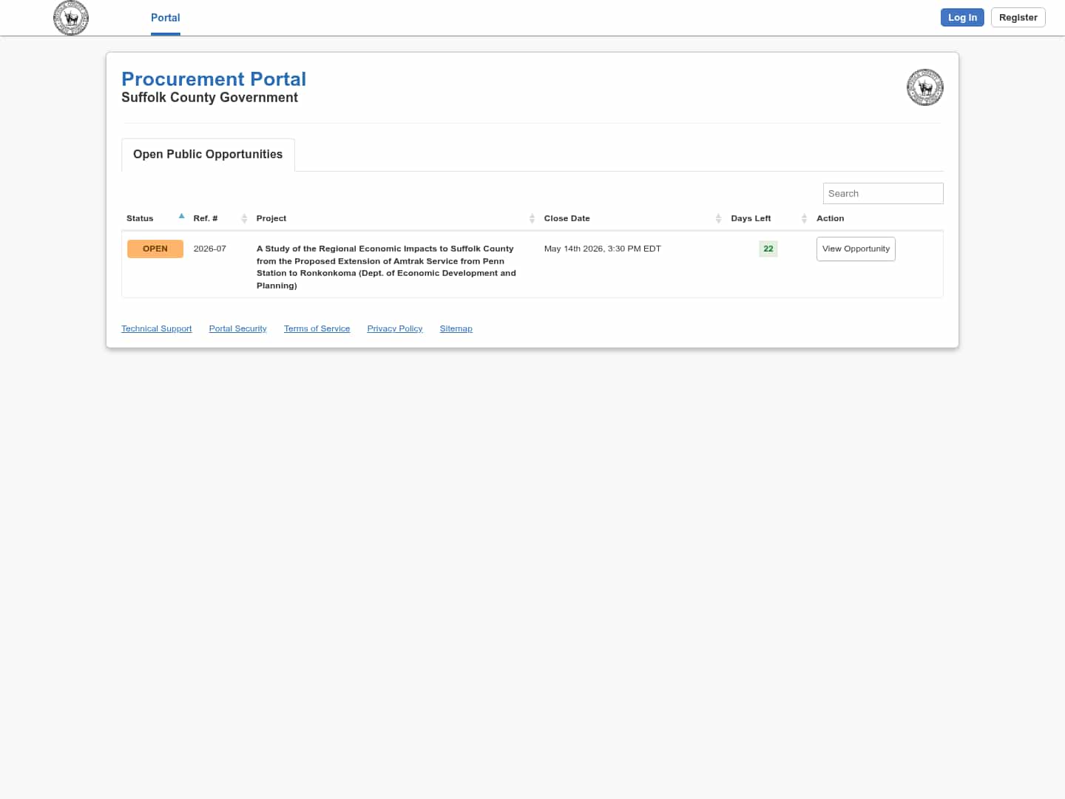
Task: Click the orange OPEN status badge
Action: point(155,249)
